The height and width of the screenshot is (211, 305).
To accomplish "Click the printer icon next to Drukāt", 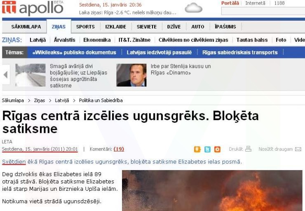I will (x=248, y=149).
